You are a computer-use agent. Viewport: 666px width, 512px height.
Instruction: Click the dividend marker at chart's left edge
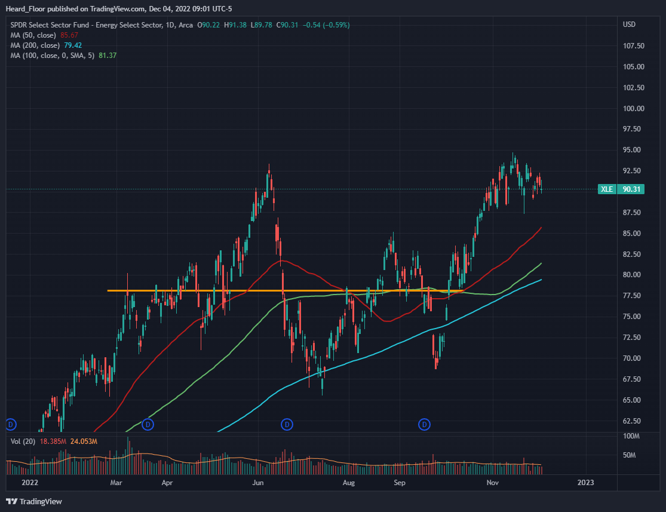(x=11, y=424)
